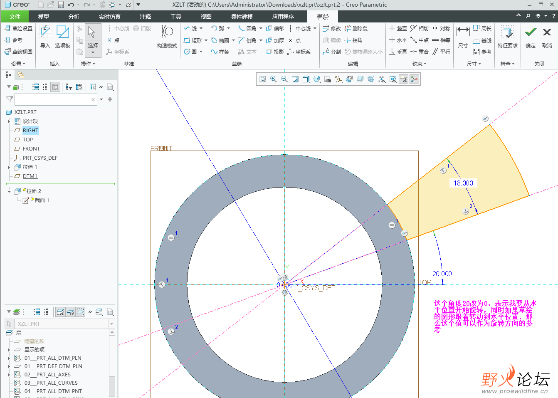Click the 草绘设置 sketch setup button
Image resolution: width=558 pixels, height=398 pixels.
click(x=19, y=28)
